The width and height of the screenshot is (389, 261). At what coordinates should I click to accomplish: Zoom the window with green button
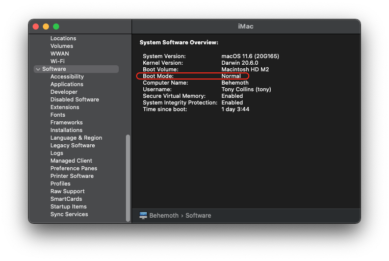click(56, 27)
